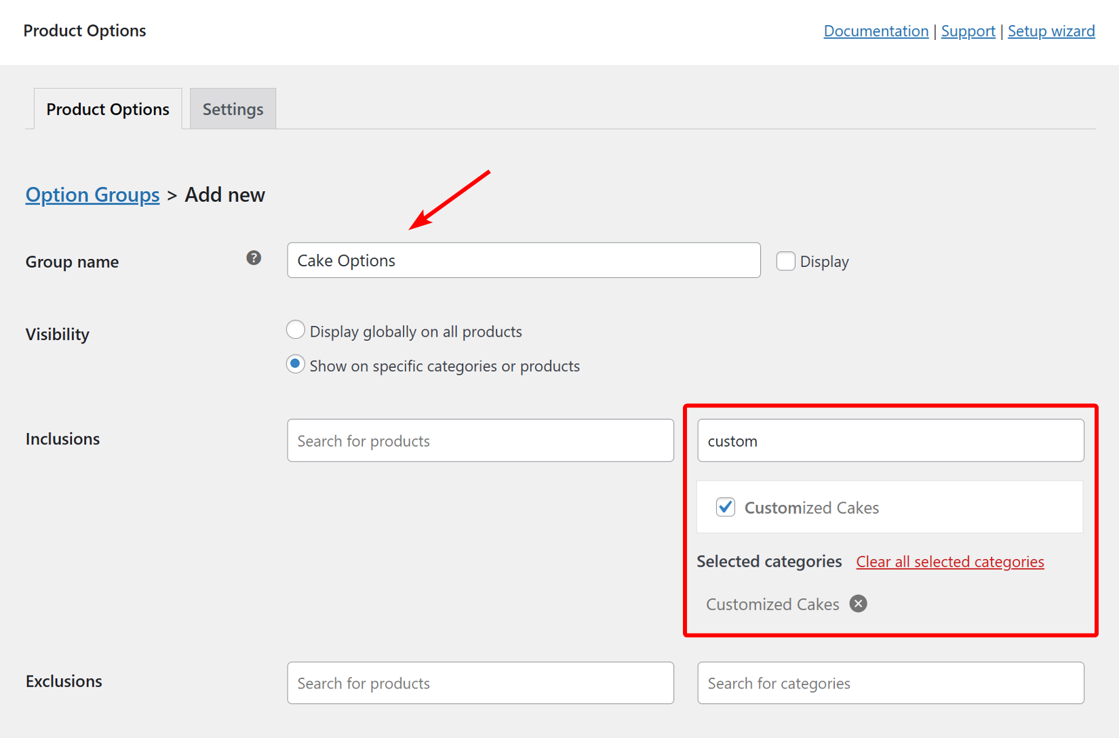Screen dimensions: 1119x738
Task: Click the Inclusions product search box
Action: [x=480, y=440]
